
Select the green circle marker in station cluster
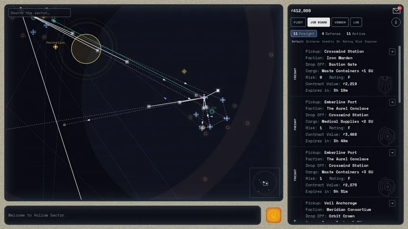[x=212, y=112]
